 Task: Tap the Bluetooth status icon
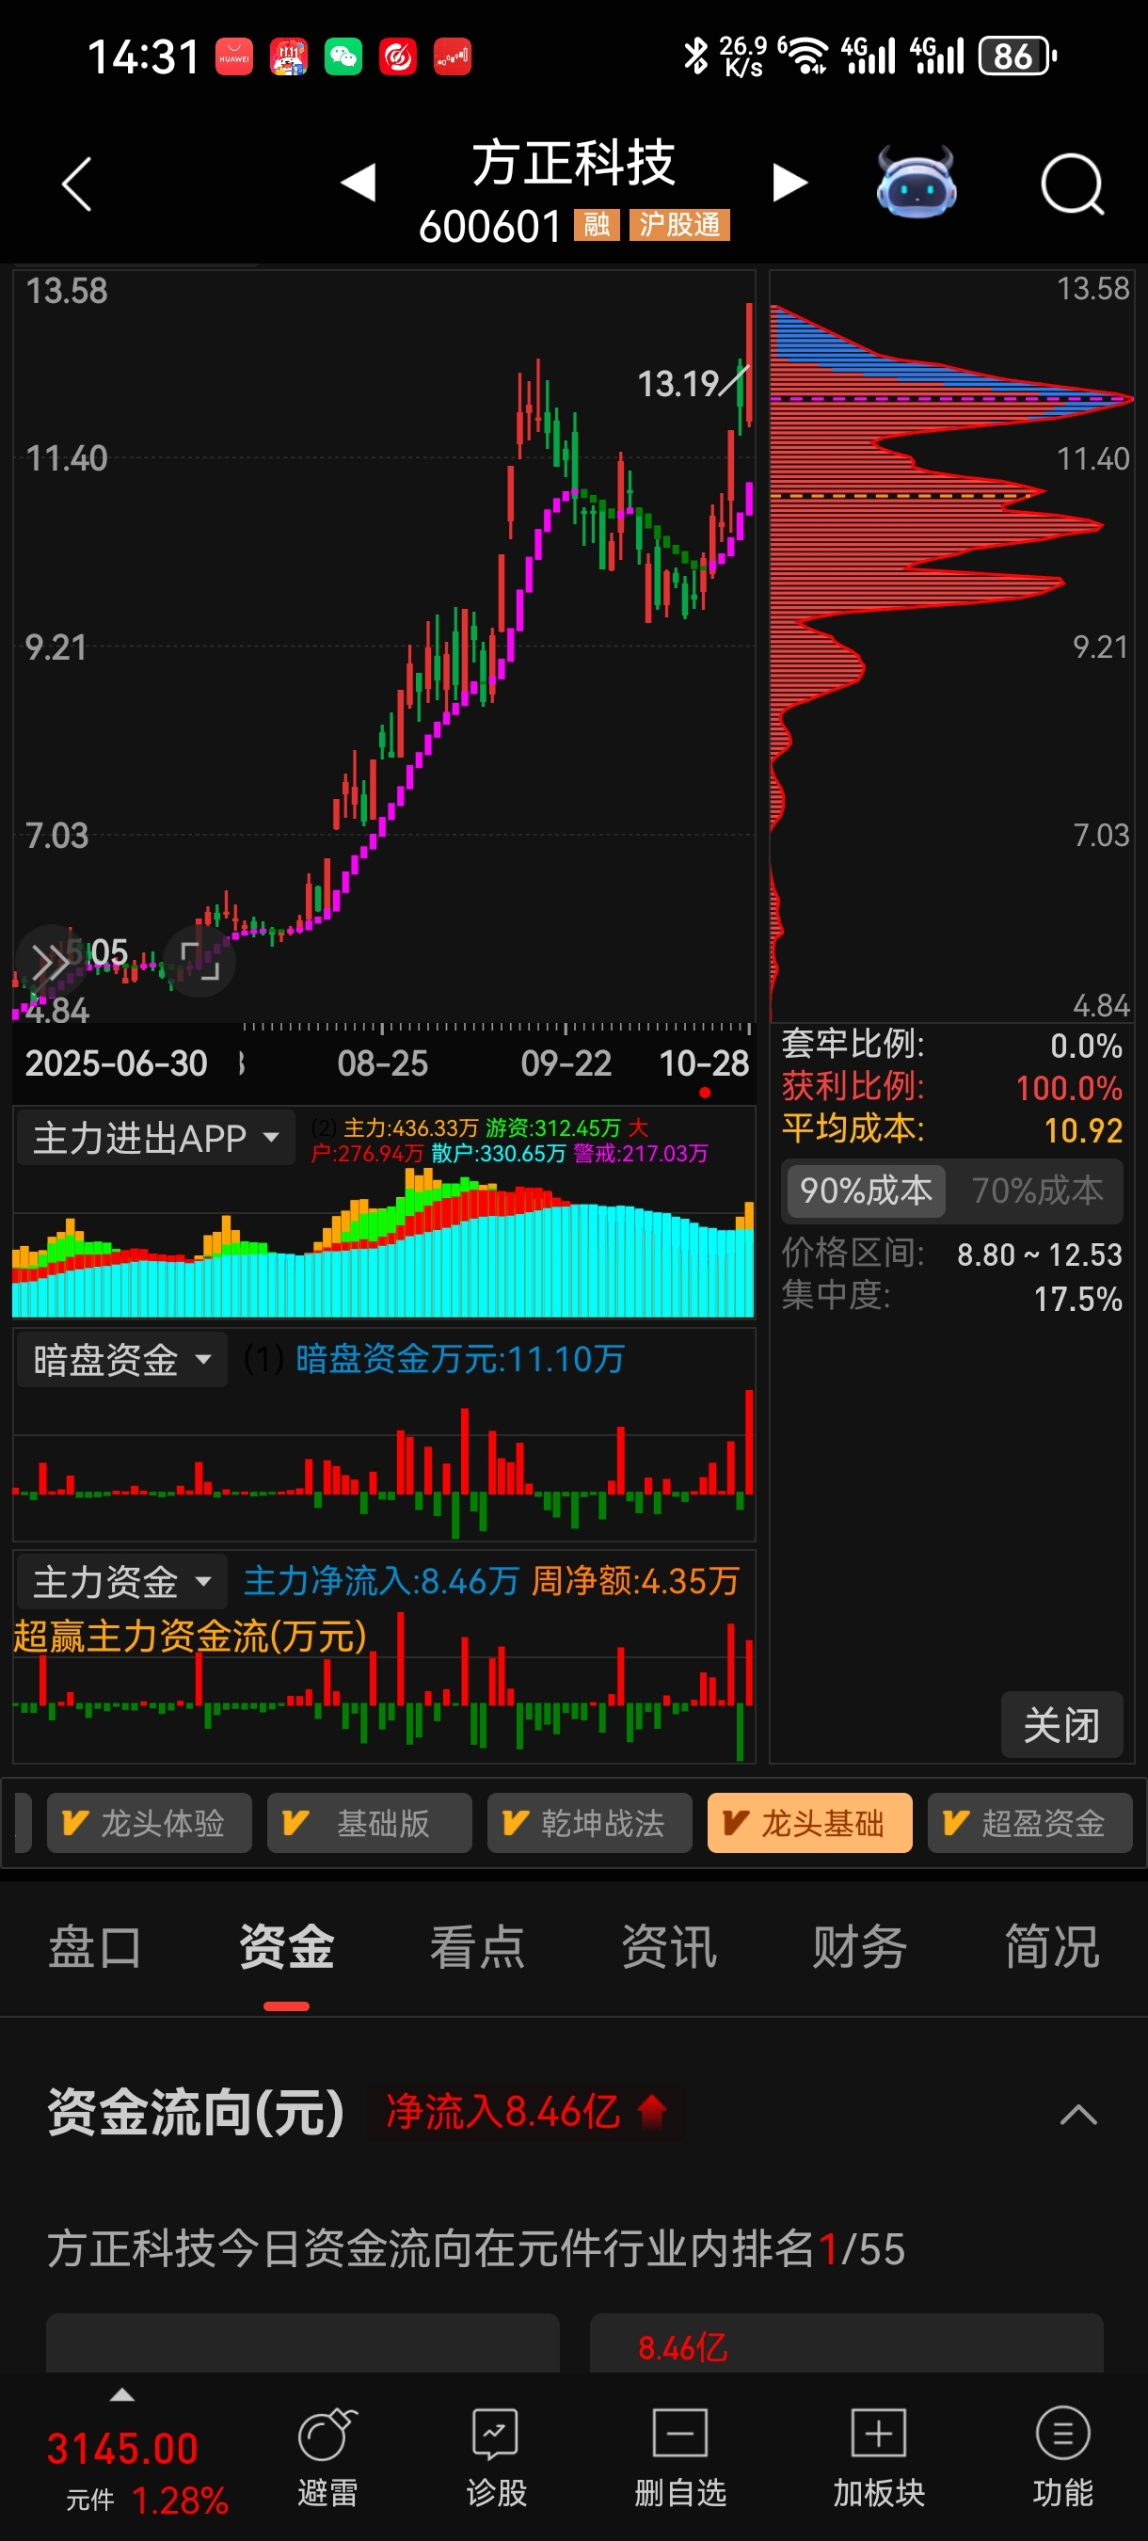click(695, 56)
